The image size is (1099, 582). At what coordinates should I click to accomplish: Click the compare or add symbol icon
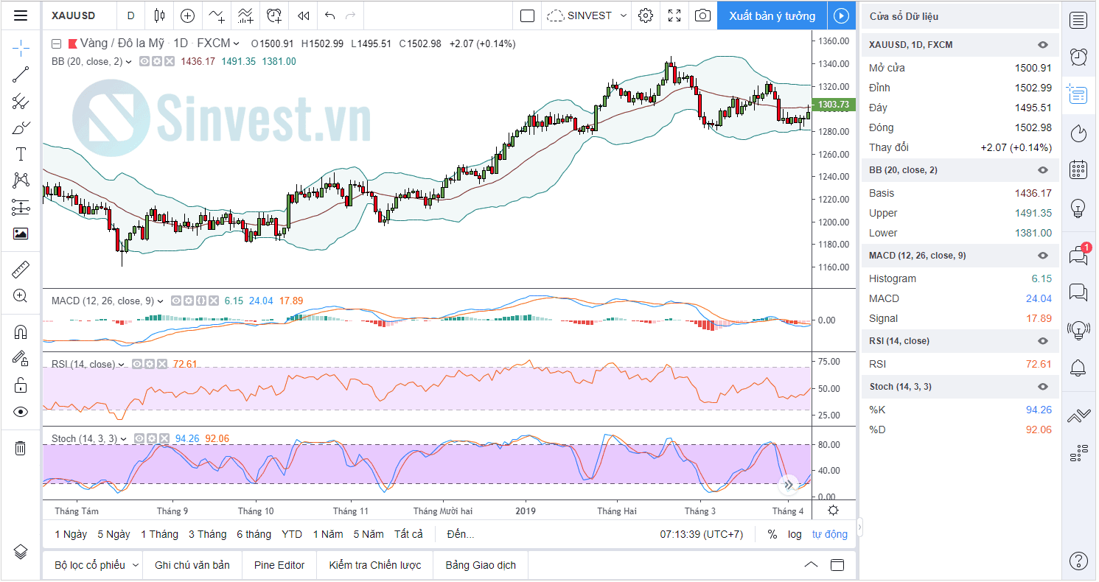[187, 15]
